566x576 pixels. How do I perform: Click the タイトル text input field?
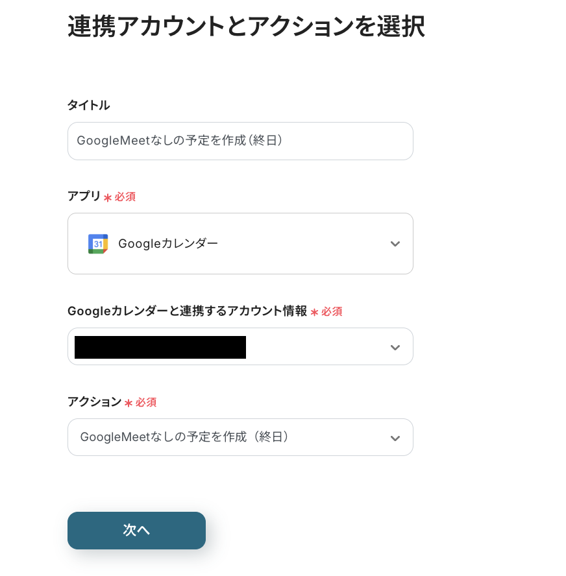point(240,141)
